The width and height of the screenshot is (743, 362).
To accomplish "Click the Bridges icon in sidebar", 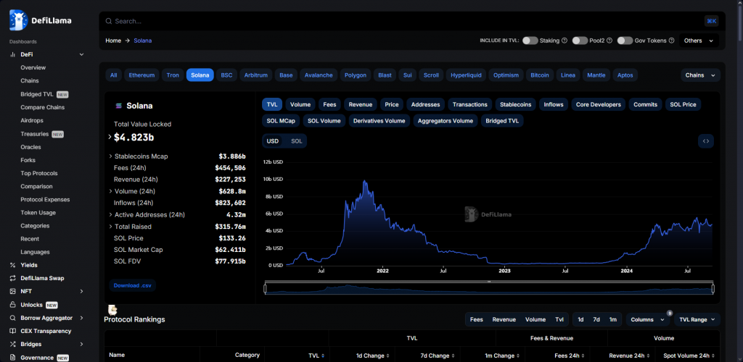I will tap(13, 344).
